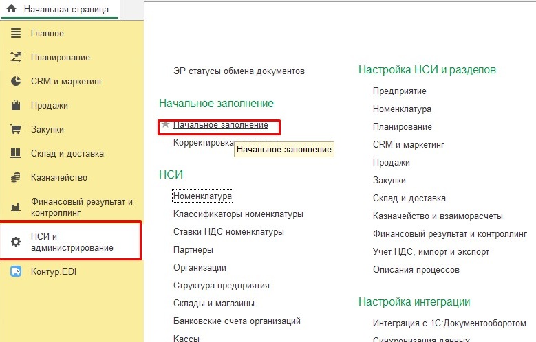536x342 pixels.
Task: Open Предприятие settings under Настройка НСИ
Action: coord(399,91)
